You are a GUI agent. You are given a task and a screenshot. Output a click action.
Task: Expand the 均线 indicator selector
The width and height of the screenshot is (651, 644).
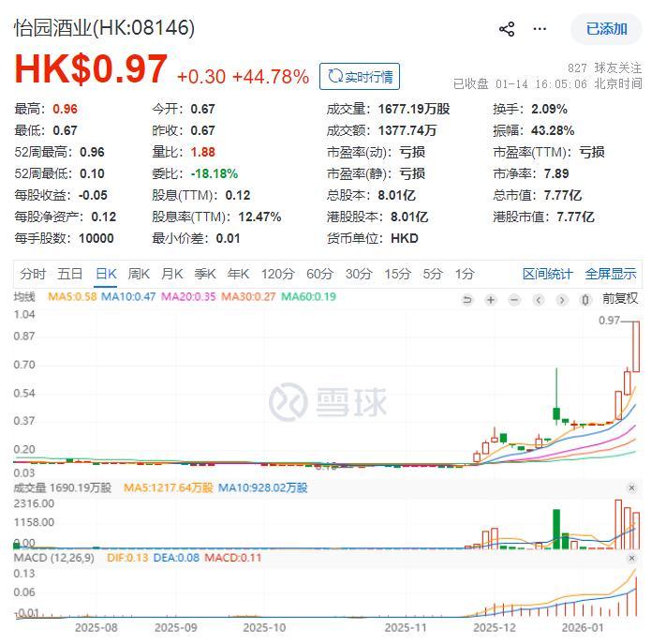click(24, 297)
